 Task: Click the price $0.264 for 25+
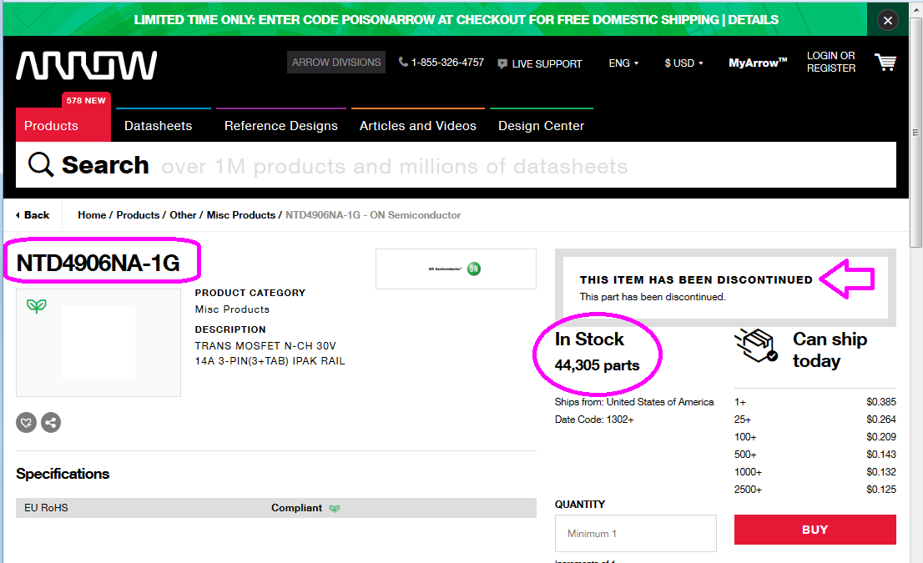coord(880,420)
